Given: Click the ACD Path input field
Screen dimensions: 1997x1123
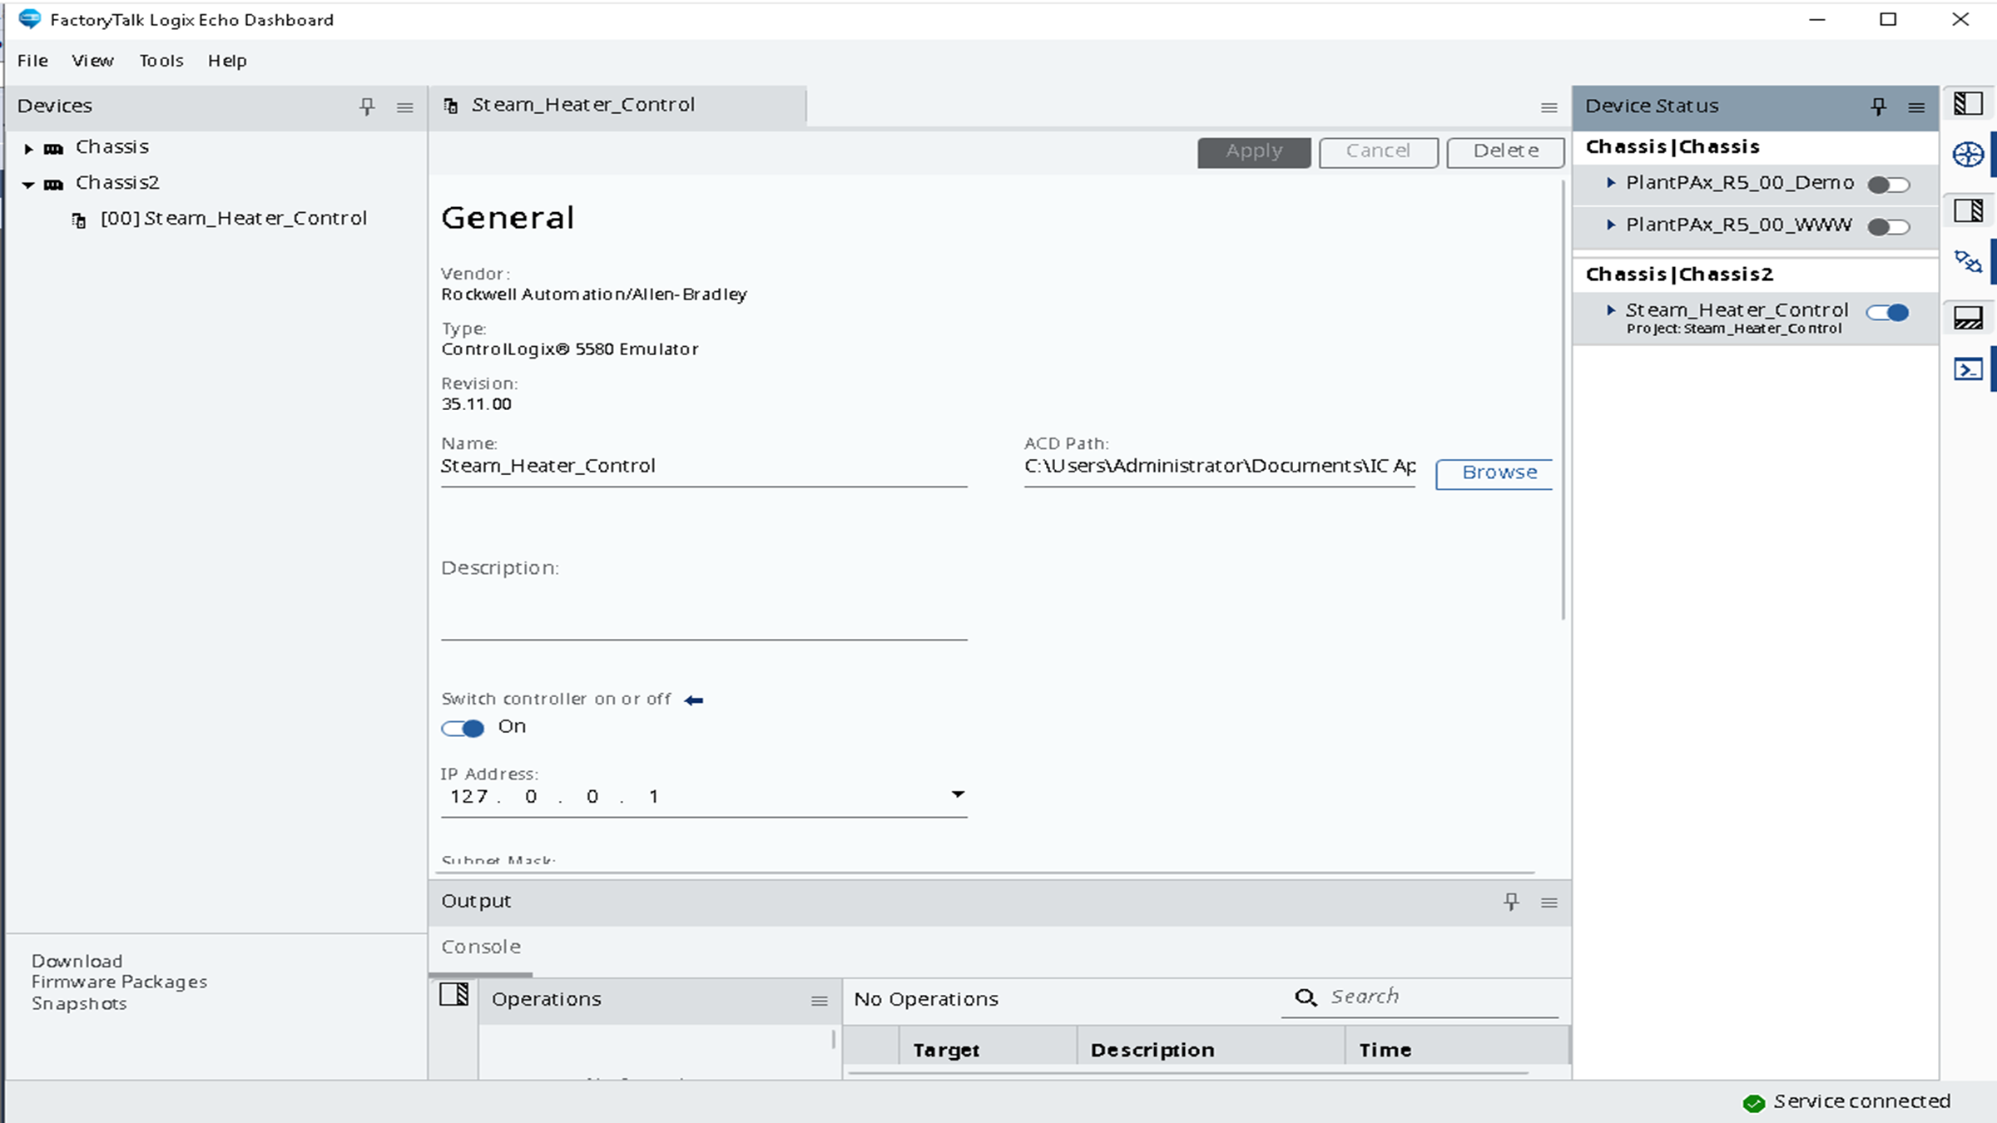Looking at the screenshot, I should point(1219,467).
